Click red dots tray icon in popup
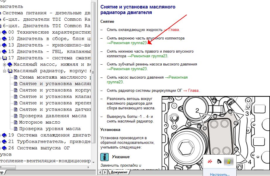The width and height of the screenshot is (270, 176). pyautogui.click(x=210, y=161)
